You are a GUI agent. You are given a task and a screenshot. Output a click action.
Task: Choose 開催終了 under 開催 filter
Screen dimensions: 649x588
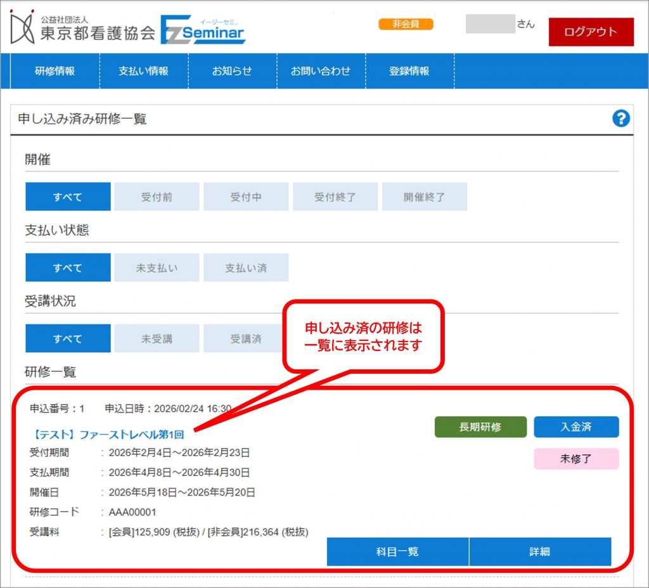point(425,197)
